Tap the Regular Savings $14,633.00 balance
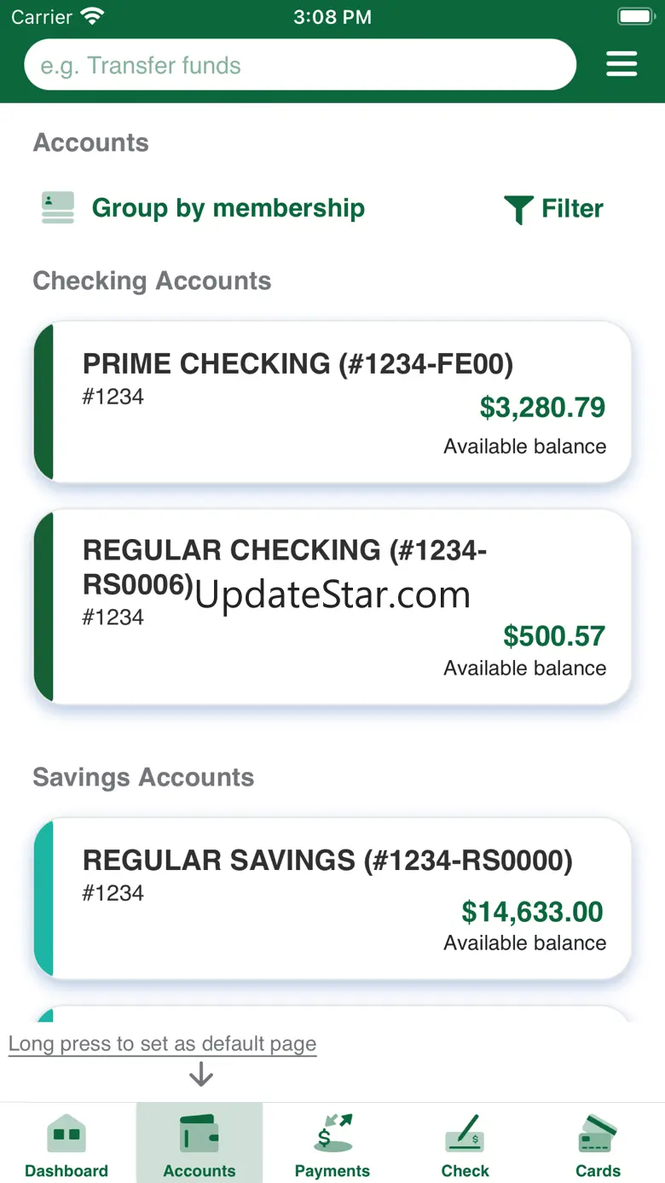 pyautogui.click(x=532, y=912)
